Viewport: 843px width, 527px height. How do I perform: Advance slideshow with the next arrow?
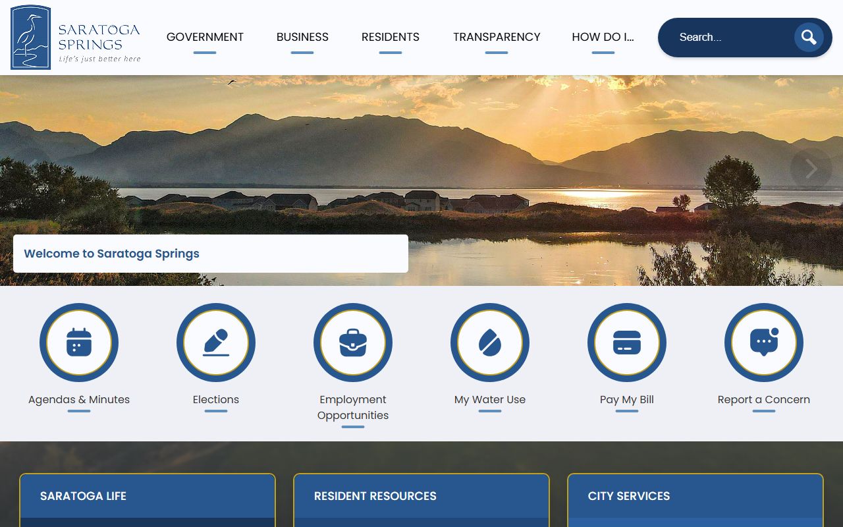click(x=811, y=169)
